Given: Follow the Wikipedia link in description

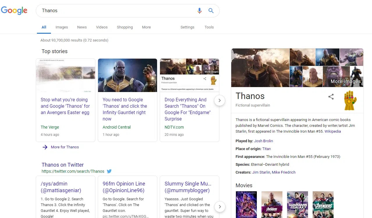Looking at the screenshot, I should [332, 131].
